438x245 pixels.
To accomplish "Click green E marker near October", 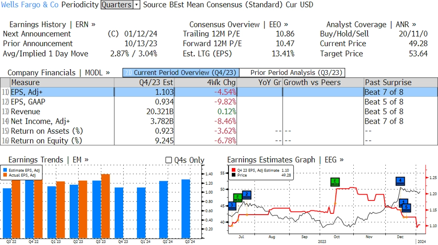I will [x=334, y=182].
